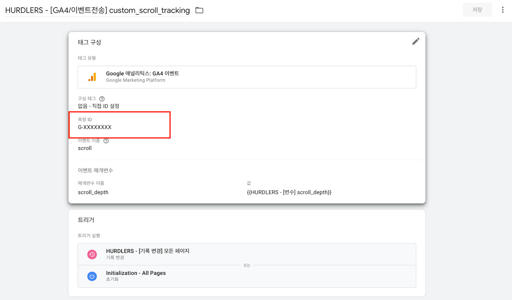Screen dimensions: 512x300
Task: Open the Initialization - All Pages trigger
Action: pos(247,276)
